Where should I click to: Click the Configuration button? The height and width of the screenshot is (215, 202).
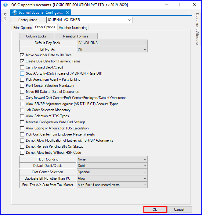pos(28,20)
